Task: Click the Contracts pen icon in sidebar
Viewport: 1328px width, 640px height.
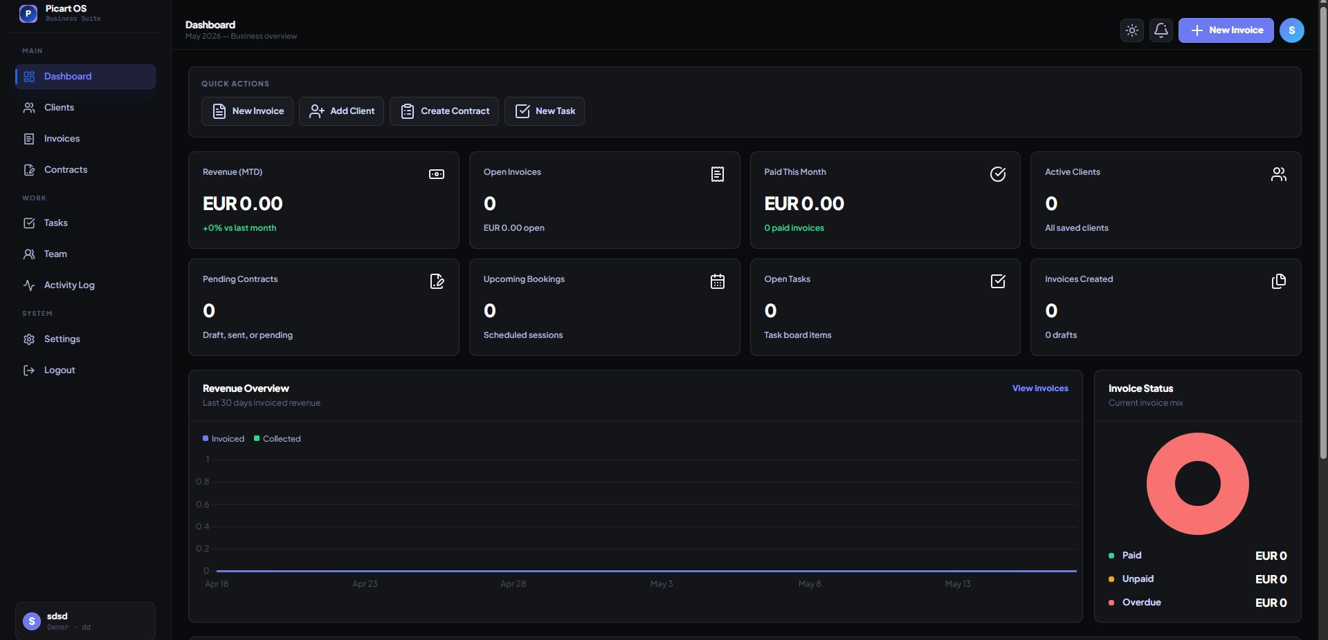Action: (29, 170)
